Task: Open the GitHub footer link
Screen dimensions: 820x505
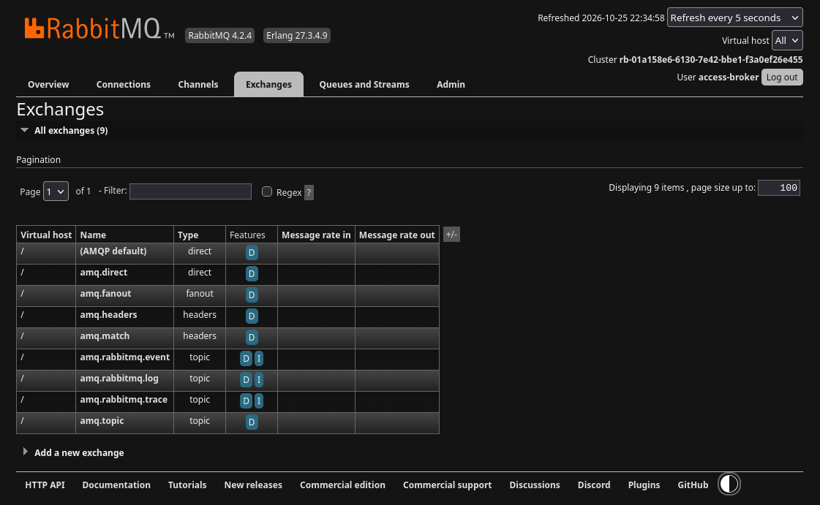Action: coord(693,485)
